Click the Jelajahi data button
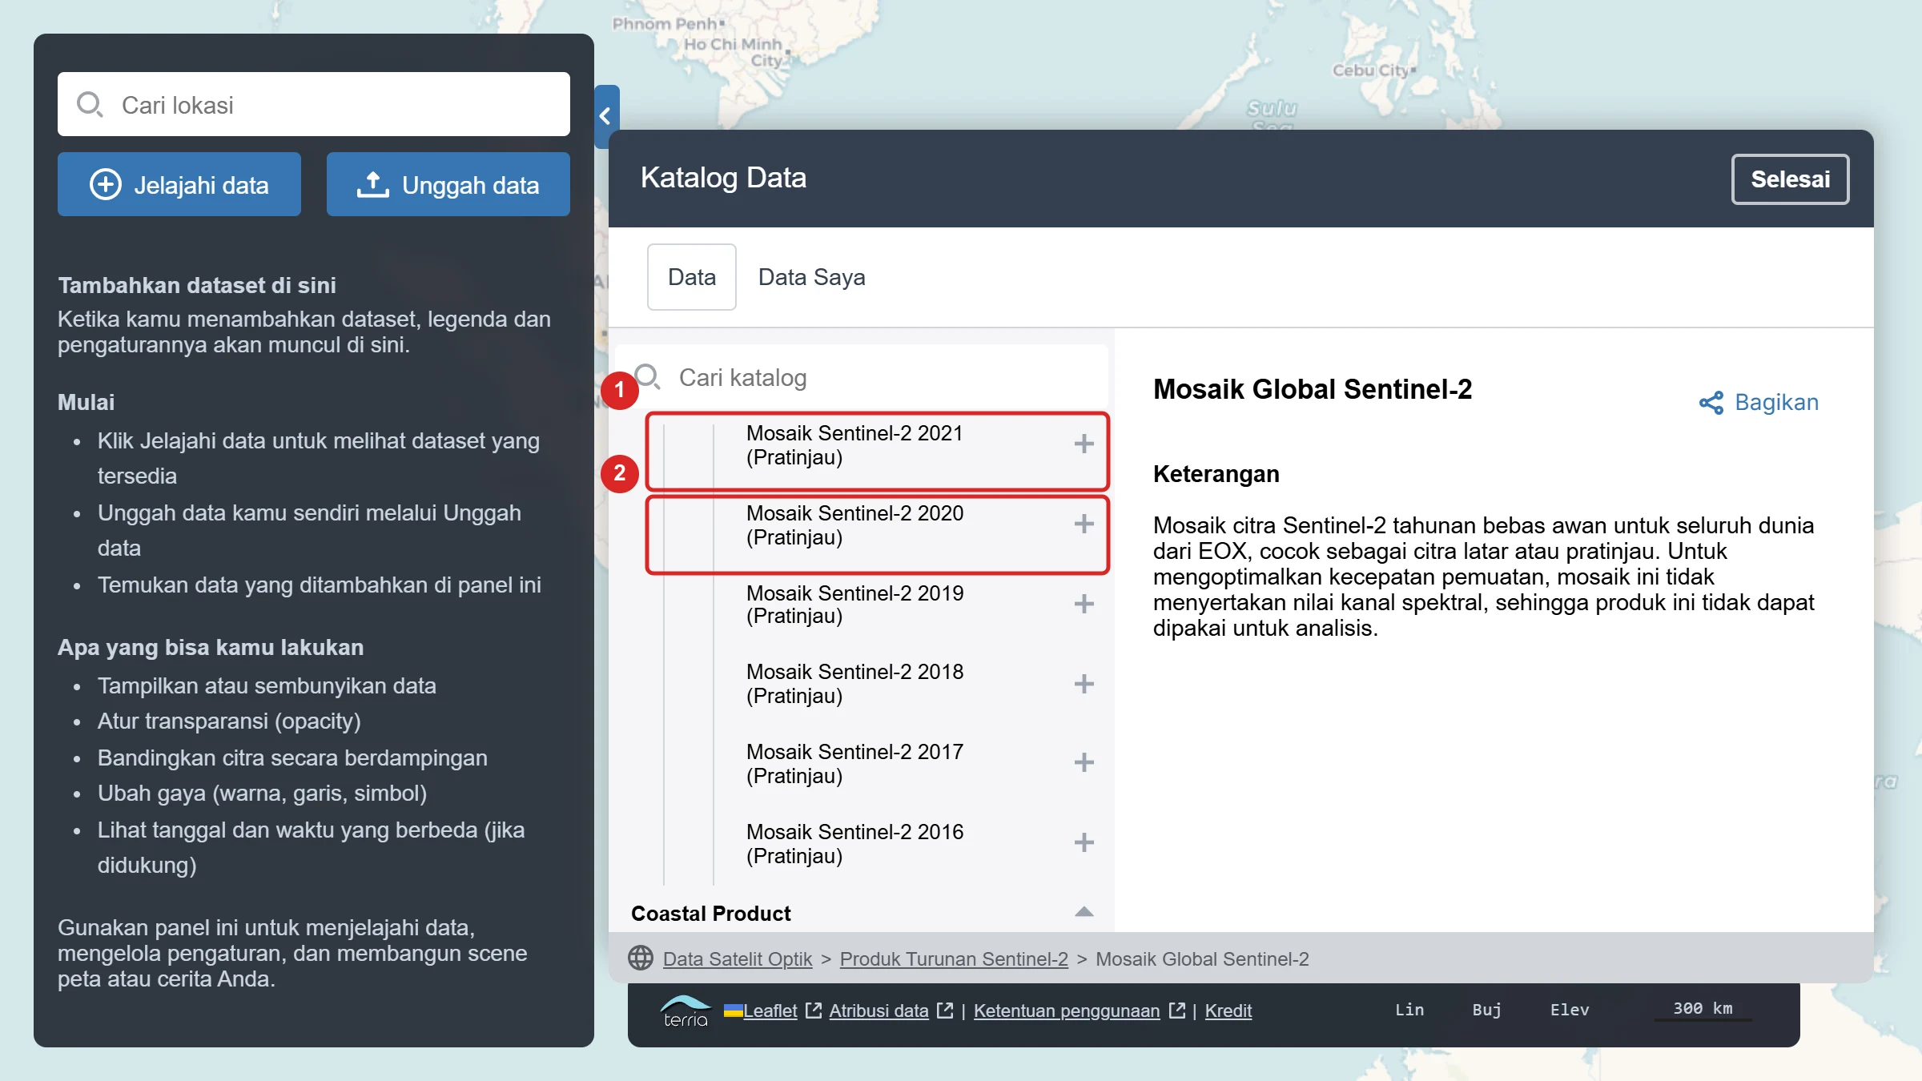Viewport: 1922px width, 1081px height. point(179,185)
